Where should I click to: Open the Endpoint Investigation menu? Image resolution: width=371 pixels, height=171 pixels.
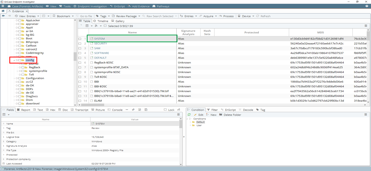pyautogui.click(x=90, y=6)
